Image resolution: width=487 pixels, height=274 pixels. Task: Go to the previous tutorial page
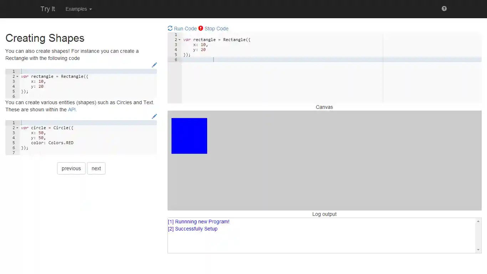71,168
